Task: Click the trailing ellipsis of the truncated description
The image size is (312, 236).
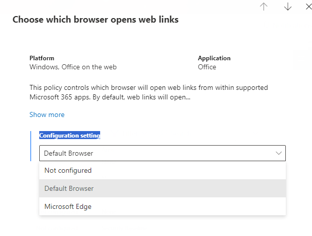Action: (x=187, y=97)
